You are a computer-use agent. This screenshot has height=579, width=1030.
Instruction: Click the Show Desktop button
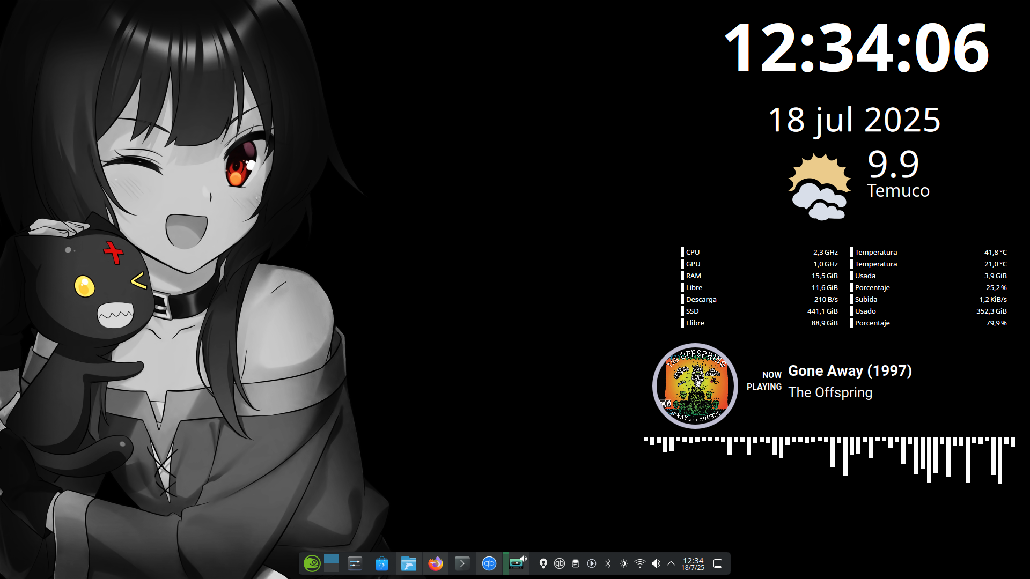point(718,563)
